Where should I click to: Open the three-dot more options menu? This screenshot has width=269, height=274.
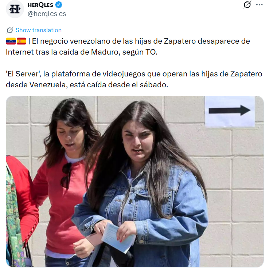click(x=259, y=5)
